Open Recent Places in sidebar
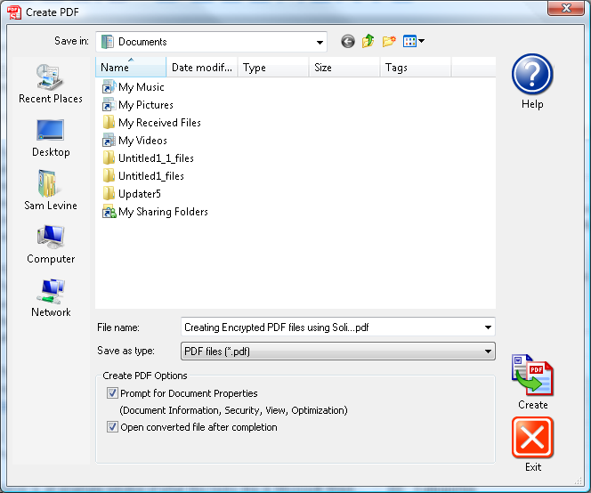 pyautogui.click(x=51, y=84)
